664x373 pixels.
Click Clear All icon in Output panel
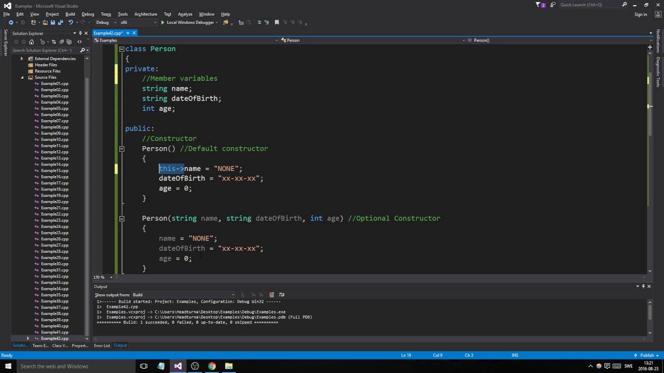tap(271, 295)
